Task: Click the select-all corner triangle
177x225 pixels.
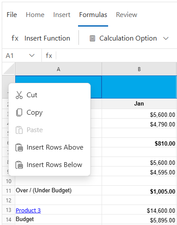Action: point(9,69)
